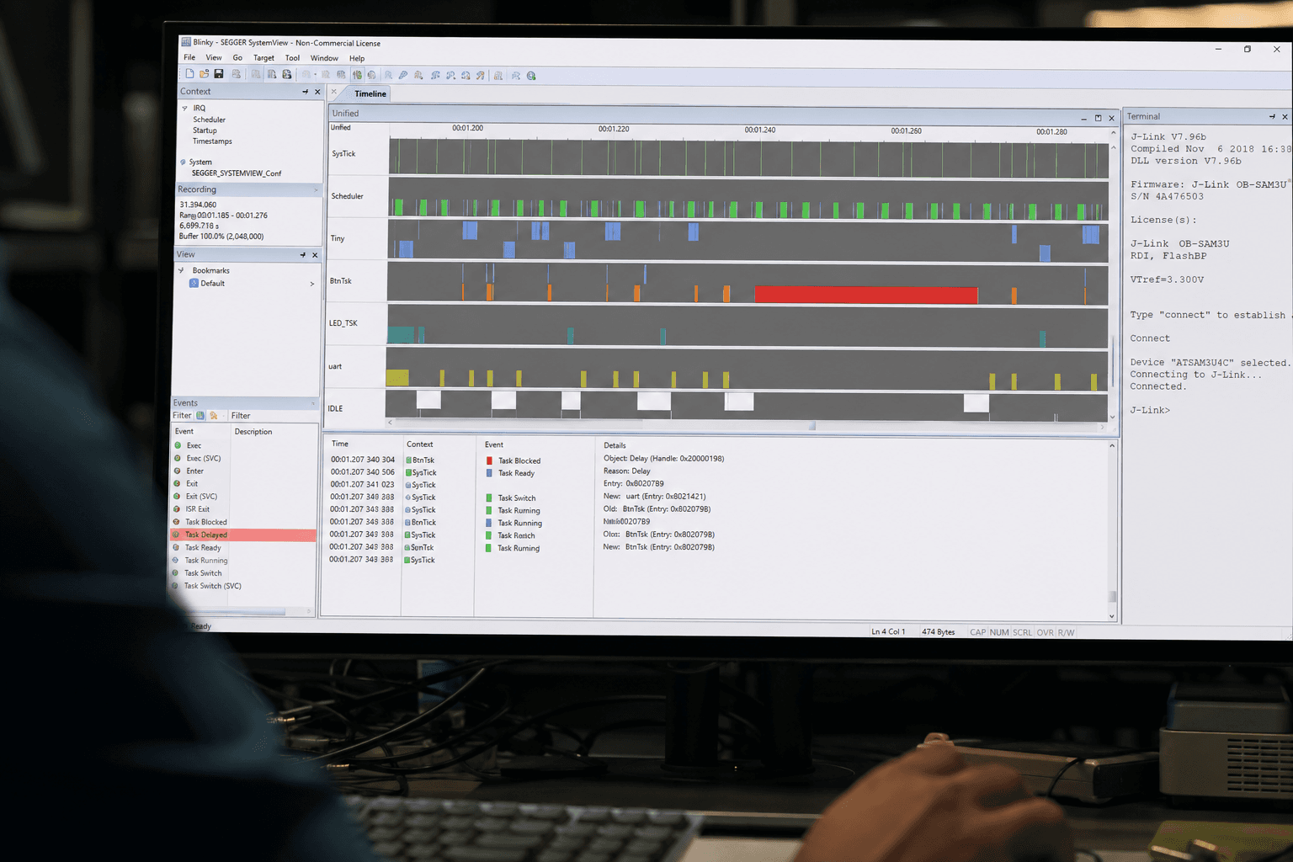This screenshot has width=1293, height=862.
Task: Click the SysTick timeline row label
Action: 343,154
